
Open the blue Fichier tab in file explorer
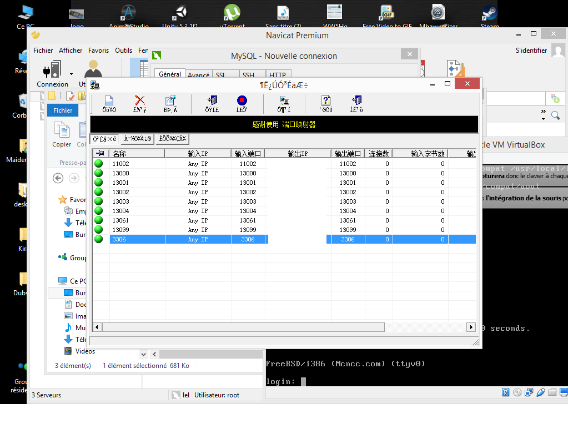point(63,110)
